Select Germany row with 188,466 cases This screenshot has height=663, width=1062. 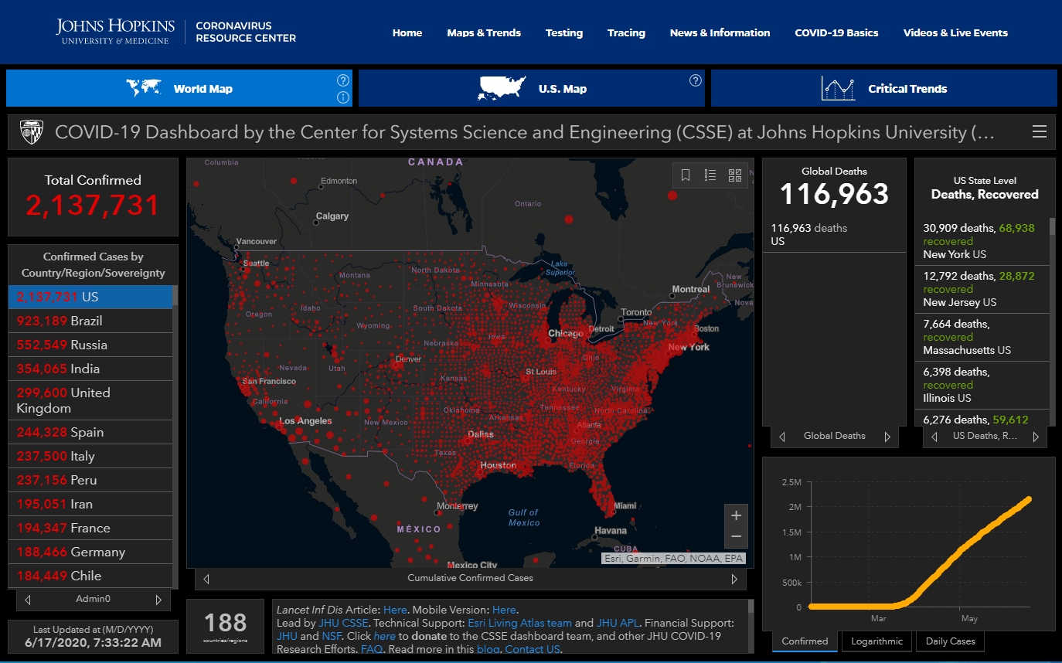coord(90,552)
